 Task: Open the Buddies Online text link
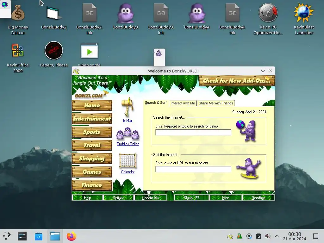(128, 144)
